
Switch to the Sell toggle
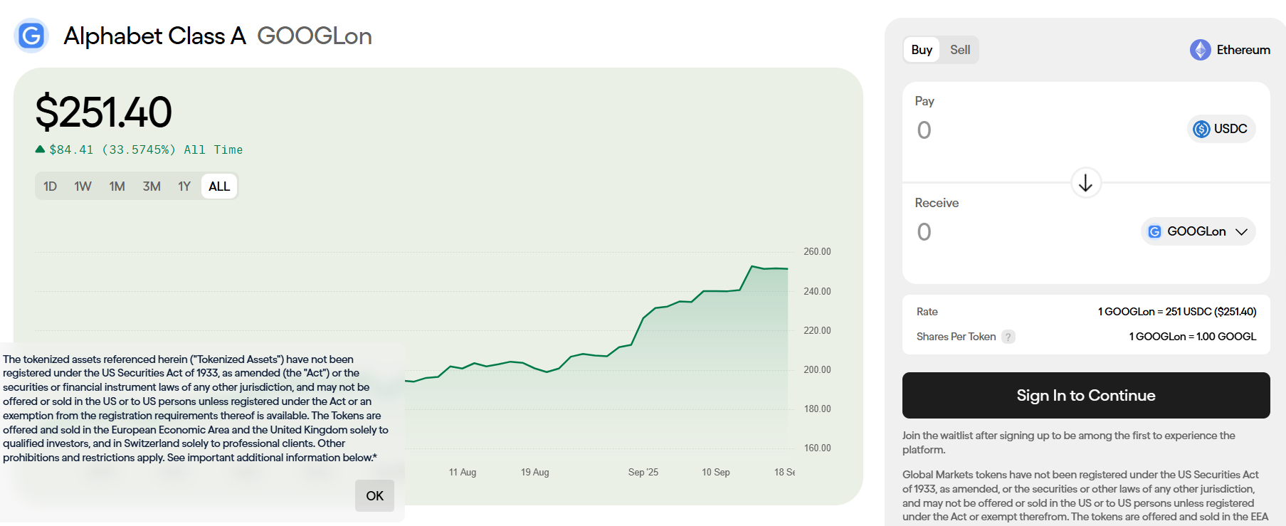[x=959, y=50]
